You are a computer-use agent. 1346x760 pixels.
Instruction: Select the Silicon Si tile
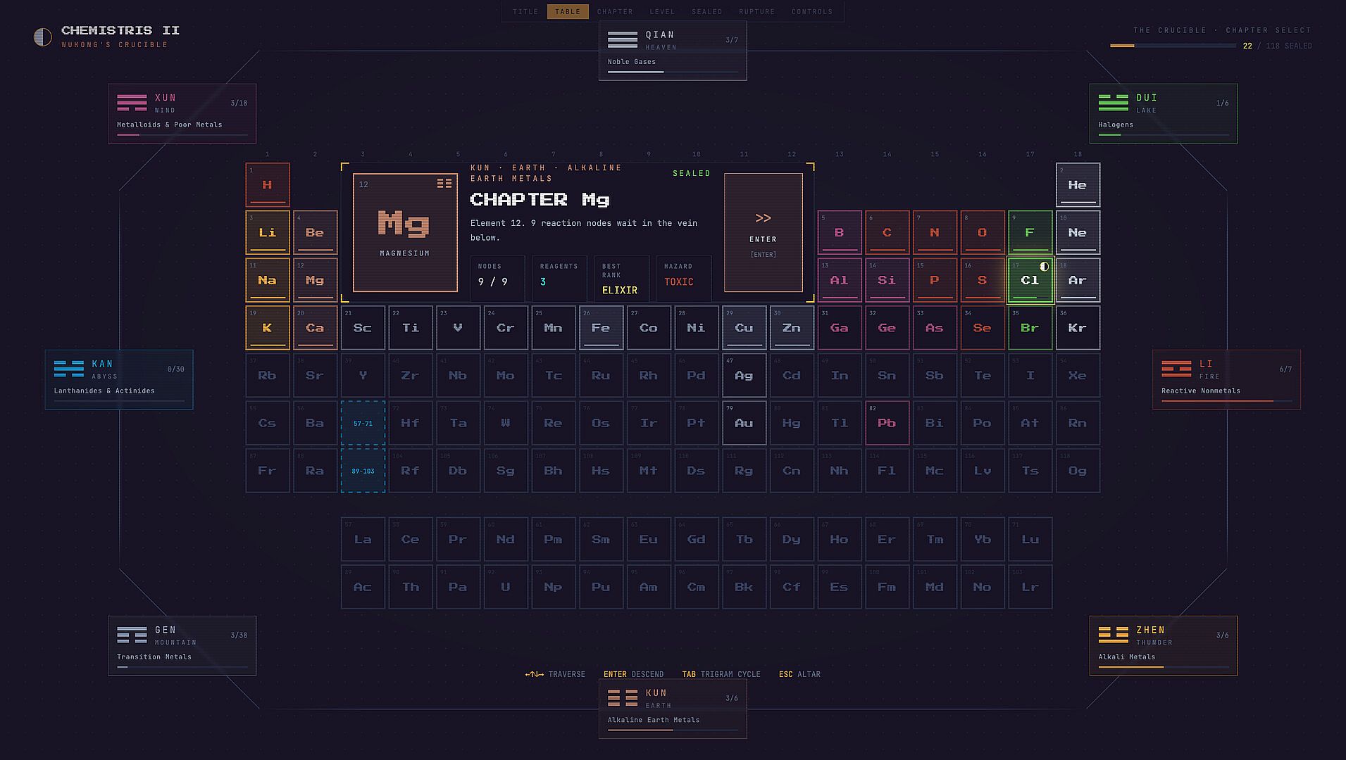(x=887, y=280)
